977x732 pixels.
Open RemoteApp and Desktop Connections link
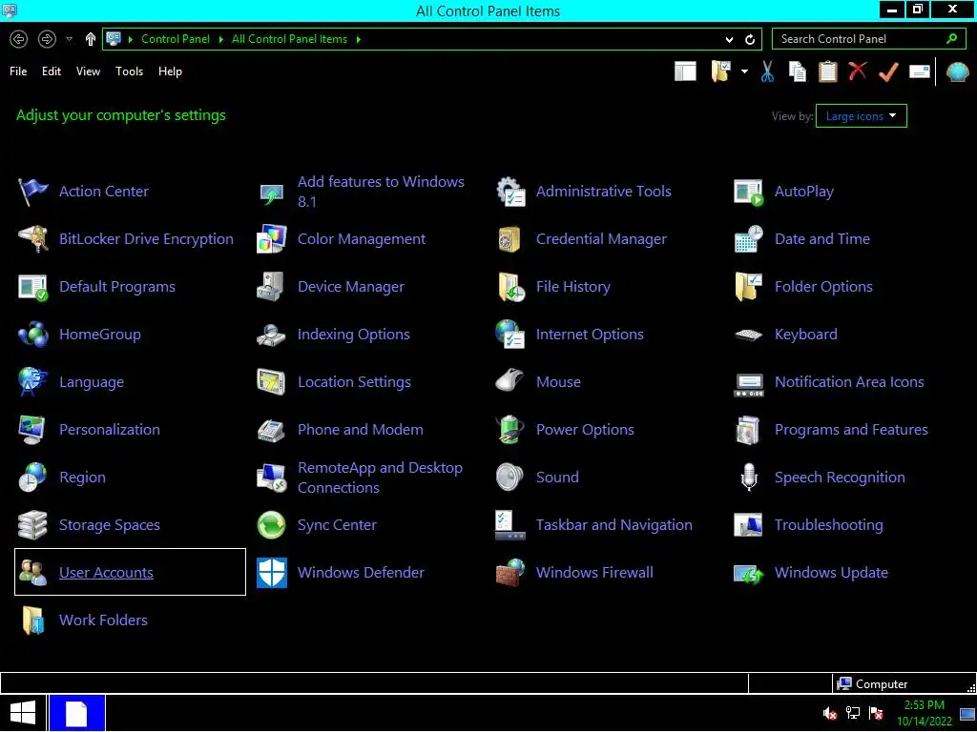(380, 478)
